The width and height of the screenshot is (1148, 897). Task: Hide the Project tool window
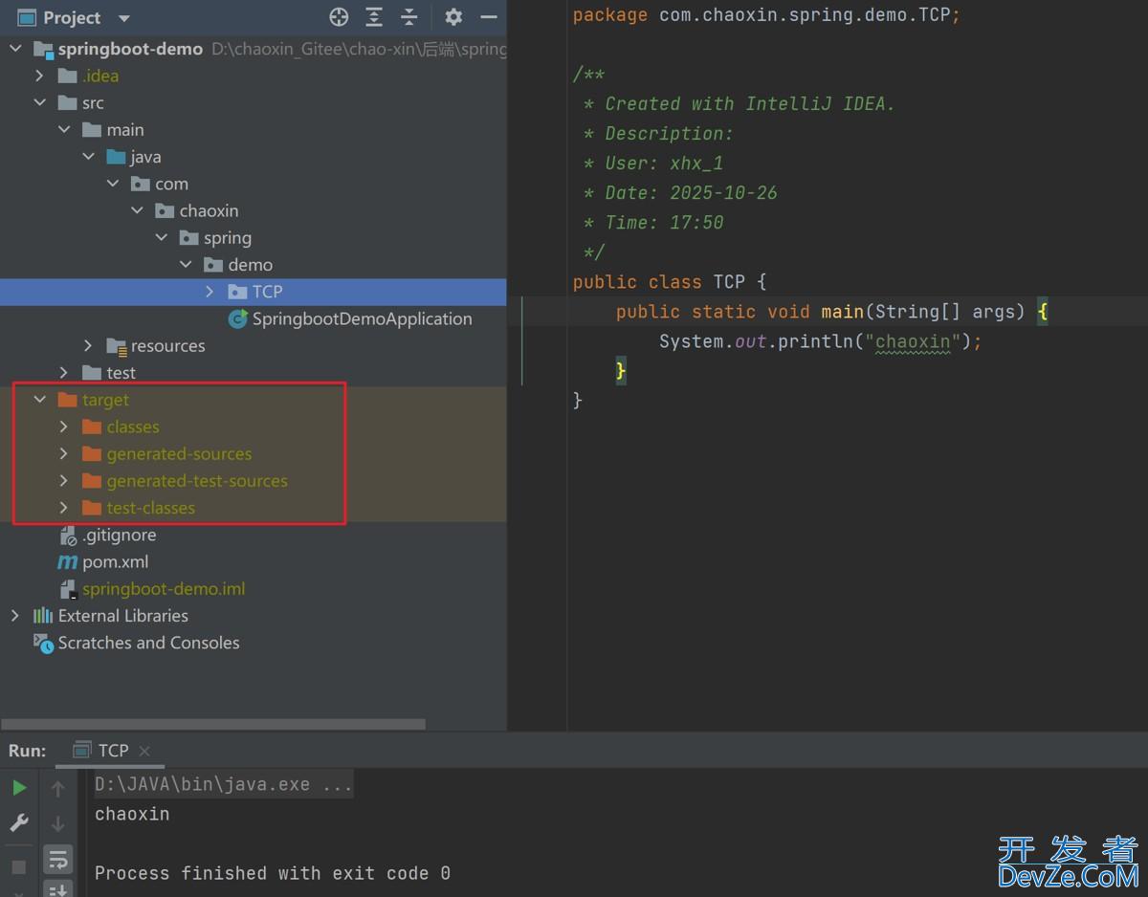tap(489, 16)
